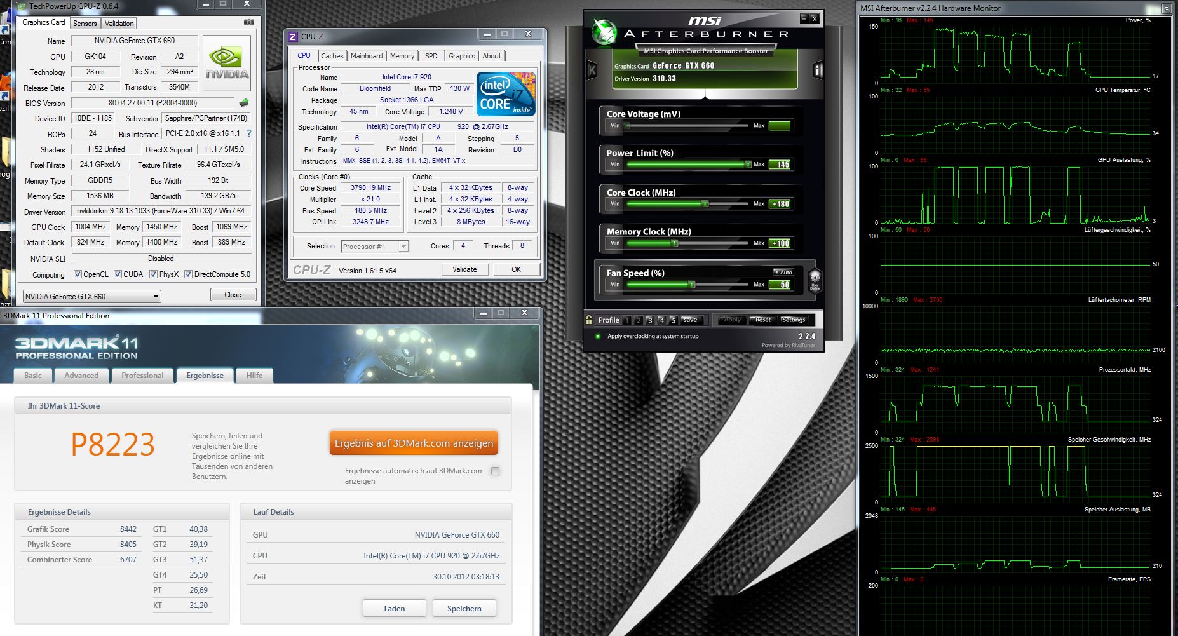Open Afterburner information with the i icon

pos(818,70)
